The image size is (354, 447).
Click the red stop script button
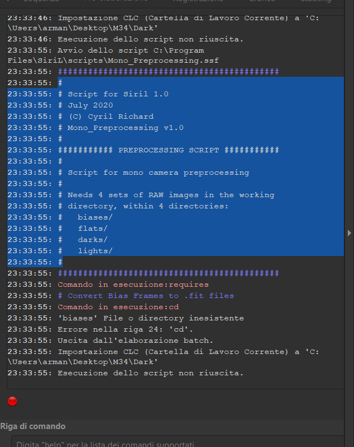(x=12, y=401)
